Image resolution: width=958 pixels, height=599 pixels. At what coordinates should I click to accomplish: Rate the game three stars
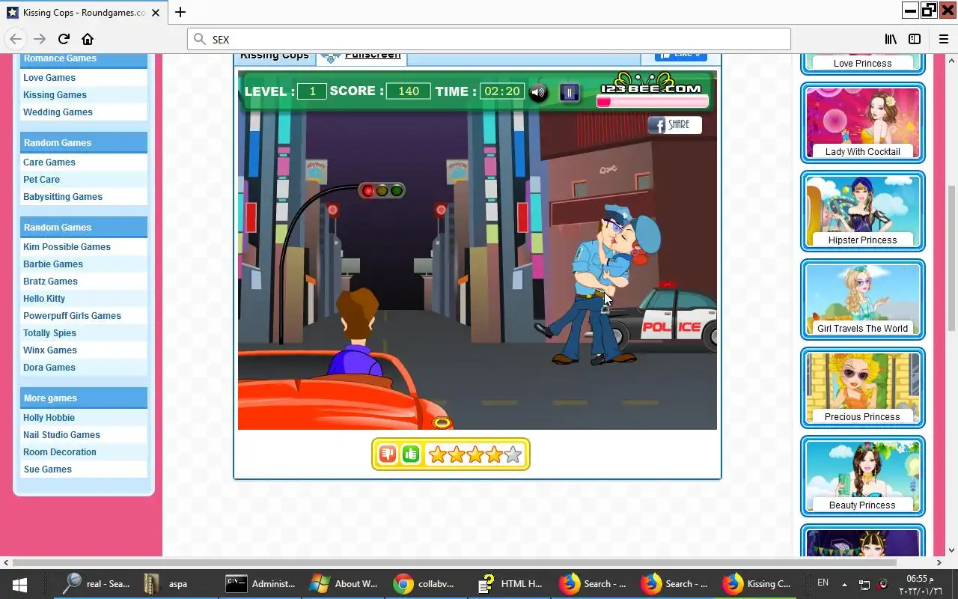pyautogui.click(x=475, y=454)
